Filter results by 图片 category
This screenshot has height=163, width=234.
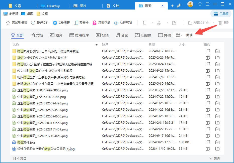coord(56,35)
